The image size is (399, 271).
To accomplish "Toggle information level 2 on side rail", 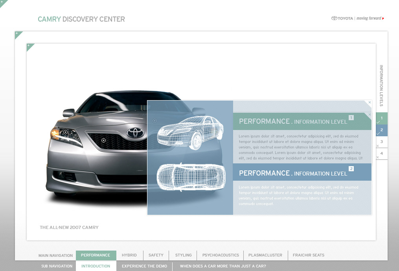I will (382, 130).
